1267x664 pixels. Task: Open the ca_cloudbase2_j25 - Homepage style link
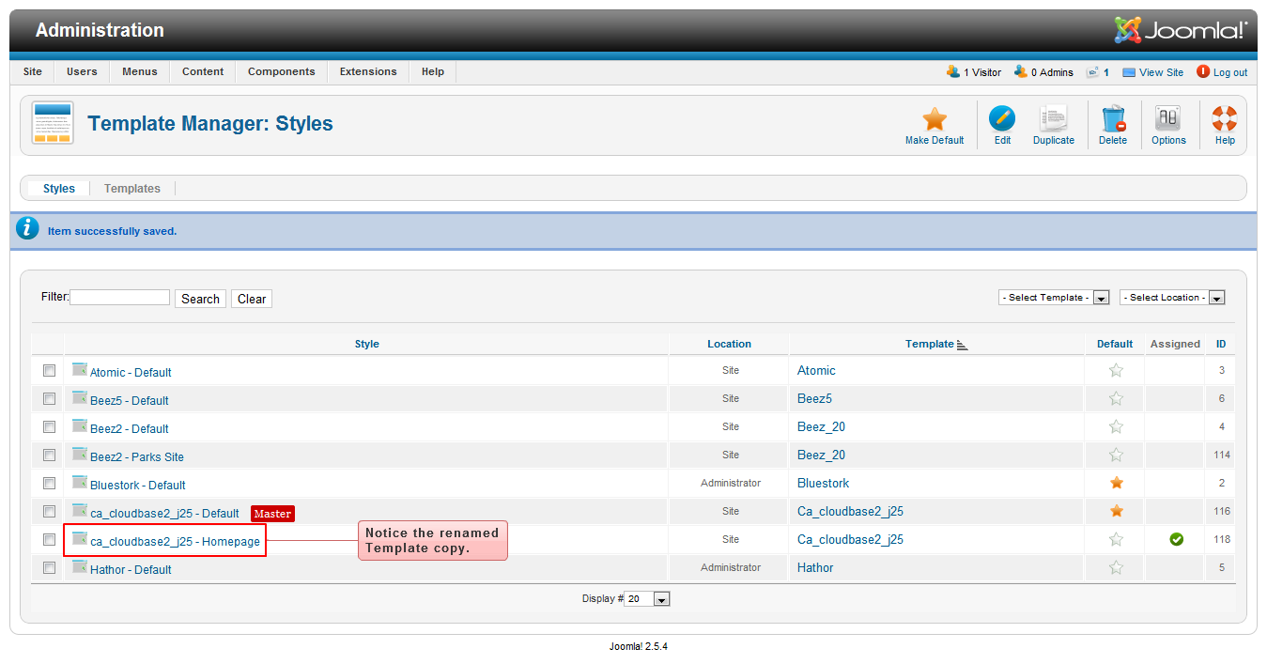click(x=175, y=541)
